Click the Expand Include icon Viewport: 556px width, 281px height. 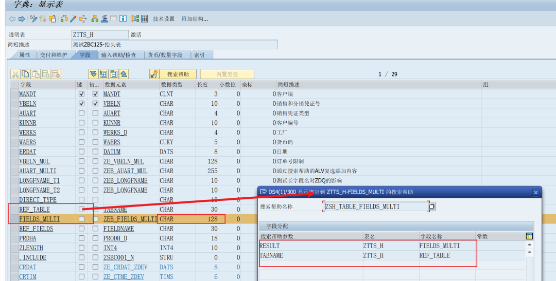(103, 74)
